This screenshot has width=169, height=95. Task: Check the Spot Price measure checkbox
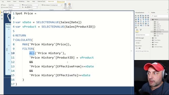click(154, 32)
